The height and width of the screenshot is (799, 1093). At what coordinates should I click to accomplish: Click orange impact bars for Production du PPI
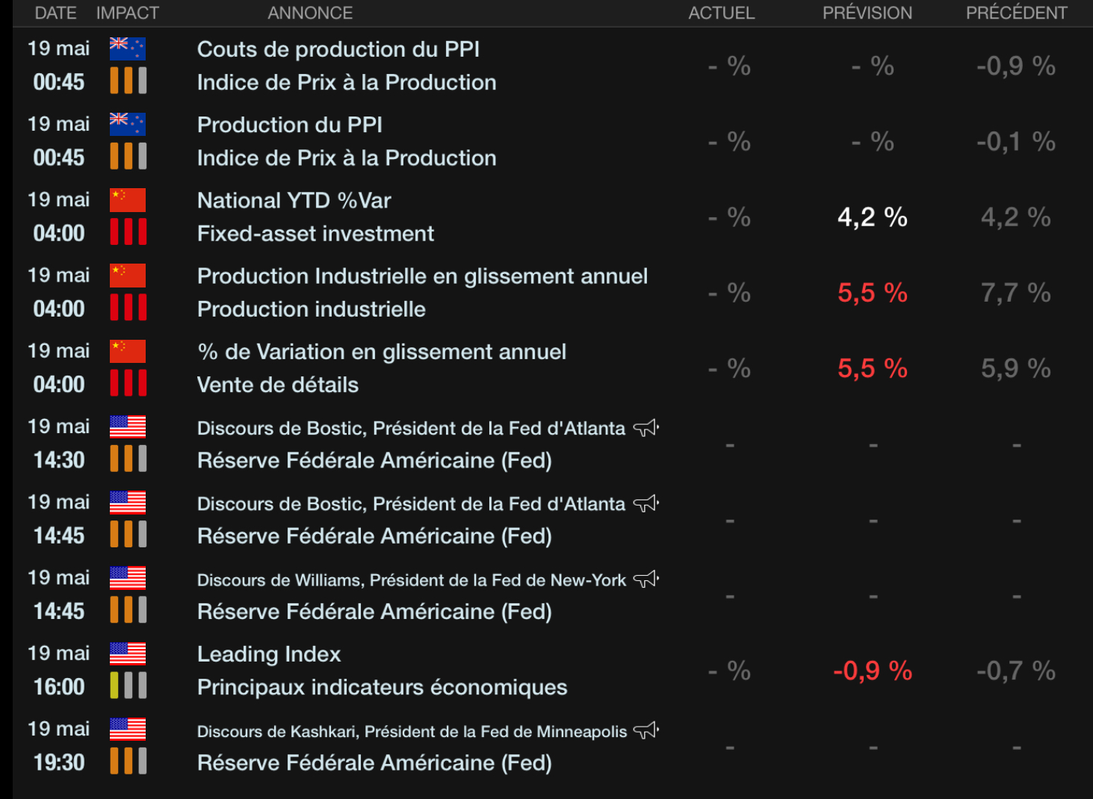[x=128, y=156]
